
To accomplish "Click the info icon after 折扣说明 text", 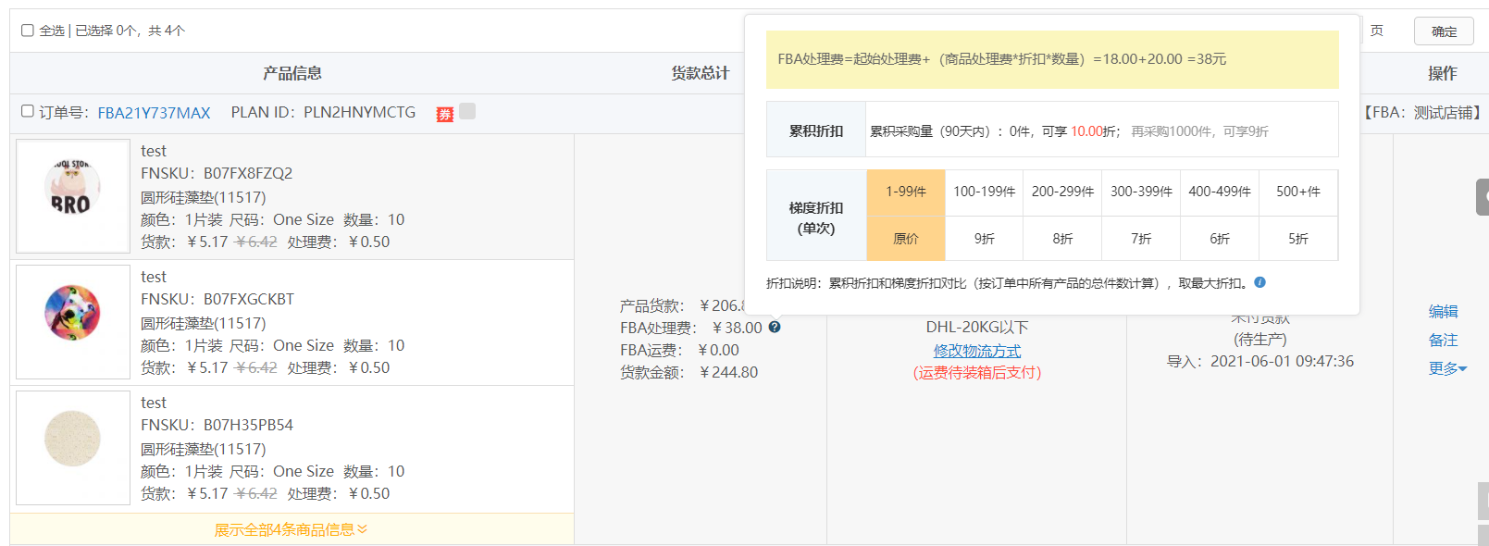I will 1259,282.
